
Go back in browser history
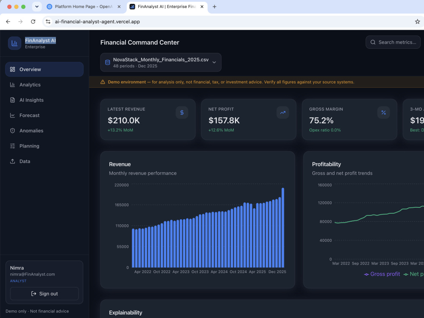pos(8,22)
